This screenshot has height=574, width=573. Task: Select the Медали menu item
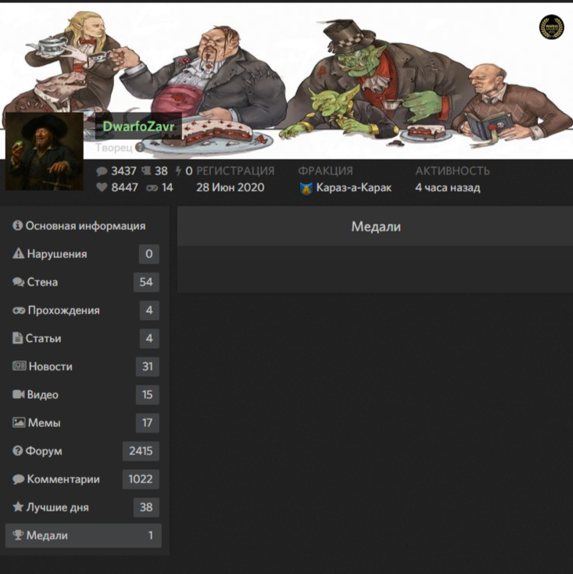(x=84, y=536)
